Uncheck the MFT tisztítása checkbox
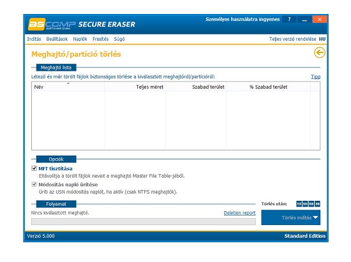351x262 pixels. 34,168
